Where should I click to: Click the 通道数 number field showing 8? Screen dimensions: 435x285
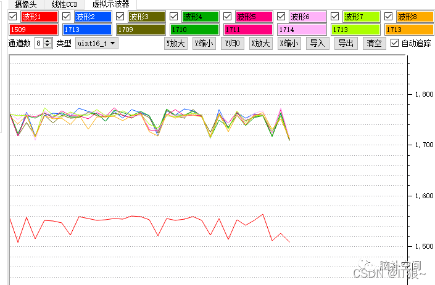click(x=39, y=43)
